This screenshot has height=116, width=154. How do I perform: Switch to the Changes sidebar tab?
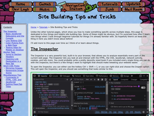click(x=134, y=80)
